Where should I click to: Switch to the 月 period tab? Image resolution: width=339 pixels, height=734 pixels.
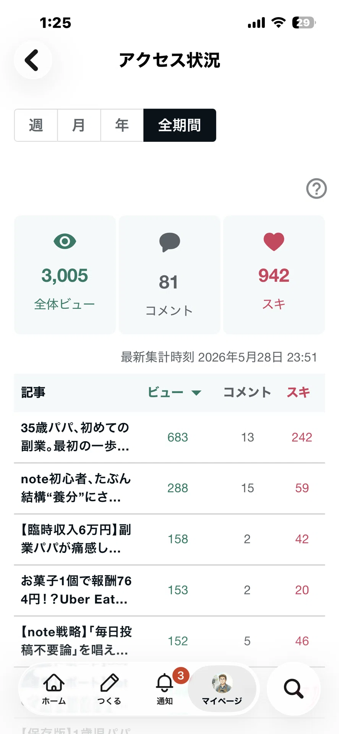pyautogui.click(x=79, y=125)
